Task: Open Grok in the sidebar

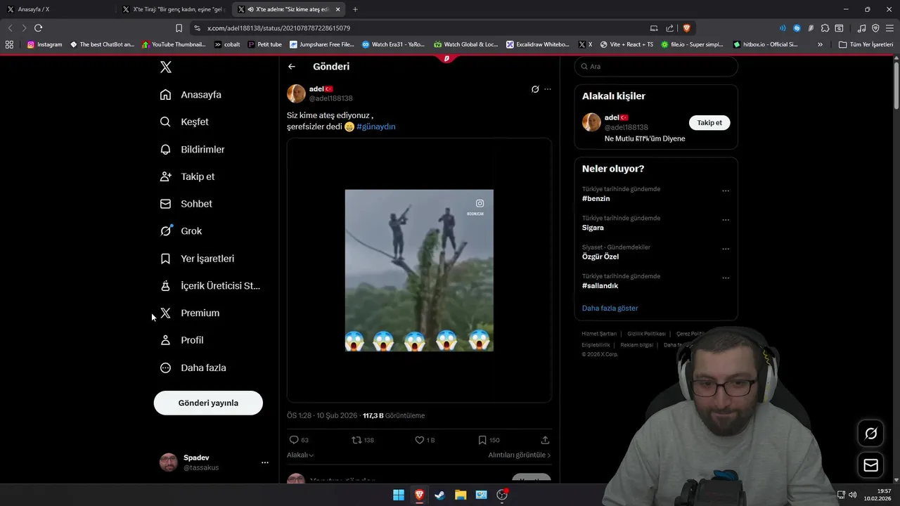Action: pyautogui.click(x=181, y=231)
